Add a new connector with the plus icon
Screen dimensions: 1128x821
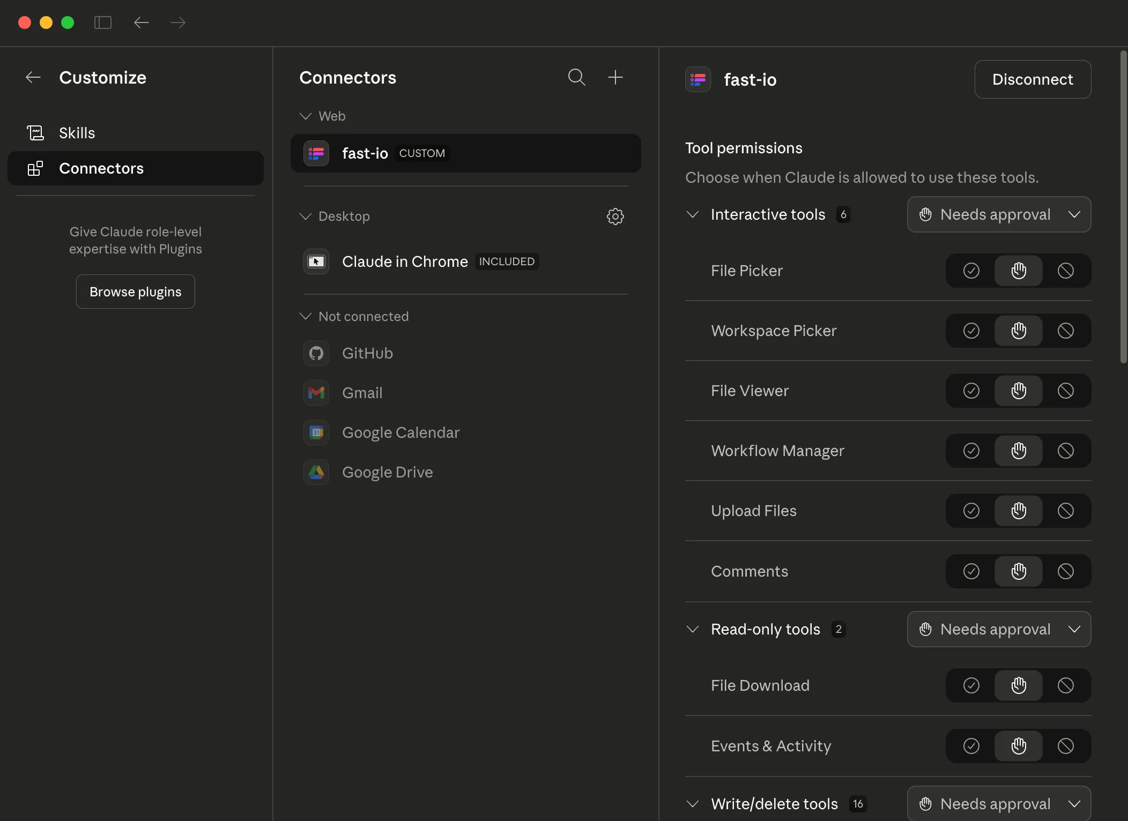pyautogui.click(x=615, y=77)
